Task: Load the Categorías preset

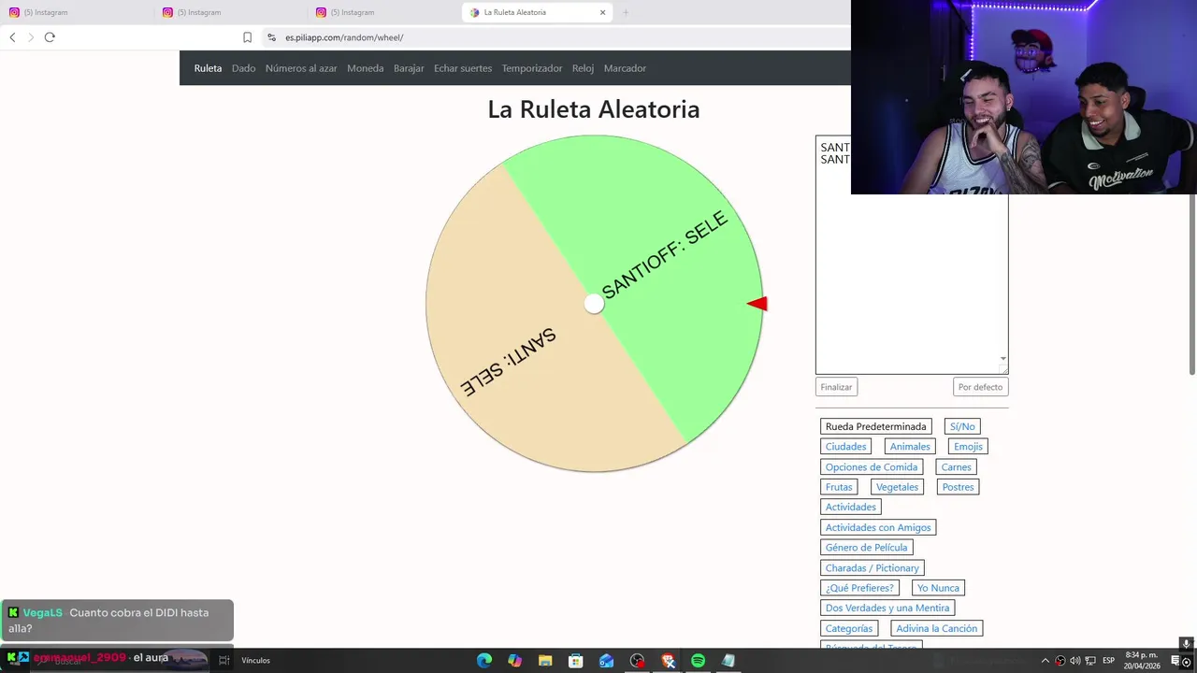Action: [x=849, y=628]
